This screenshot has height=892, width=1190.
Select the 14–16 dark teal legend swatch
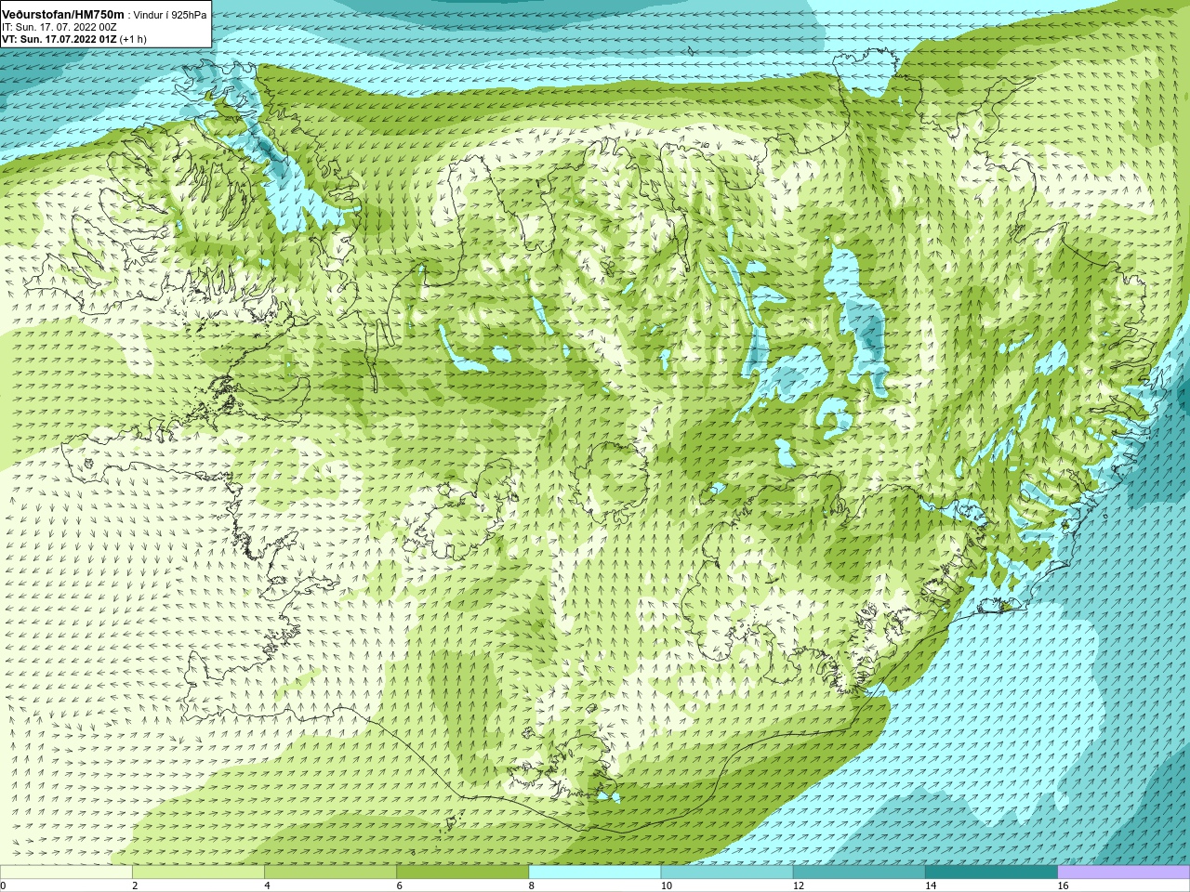tap(992, 872)
